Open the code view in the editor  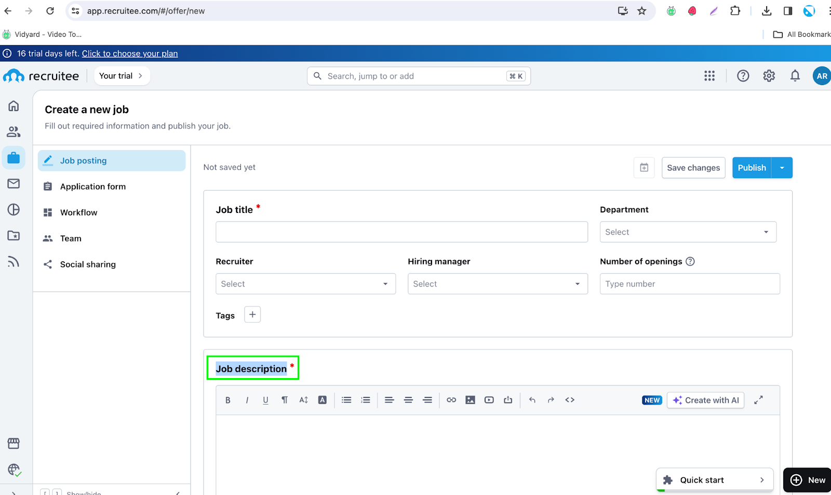coord(570,400)
